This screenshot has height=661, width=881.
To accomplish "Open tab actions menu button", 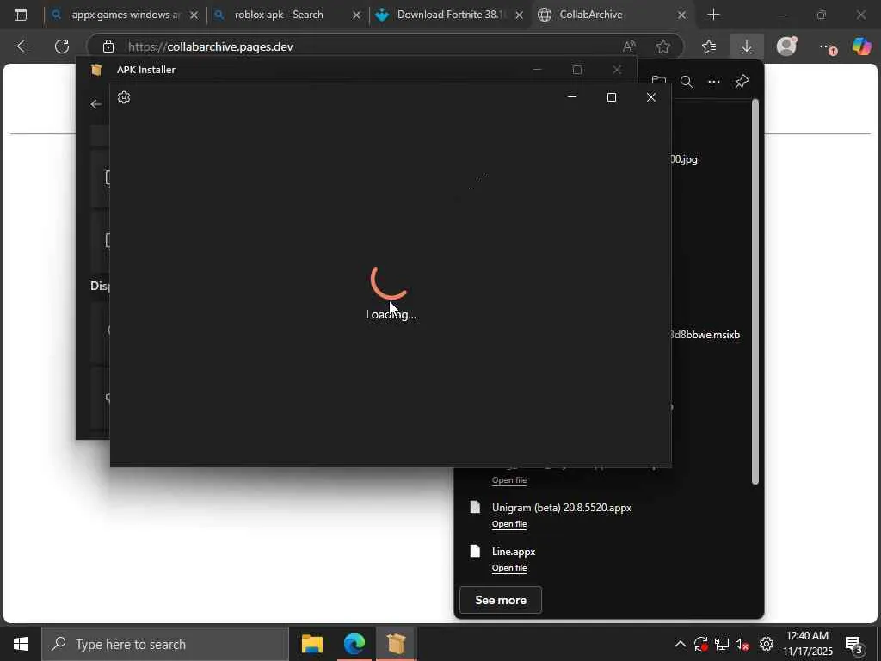I will (x=21, y=15).
